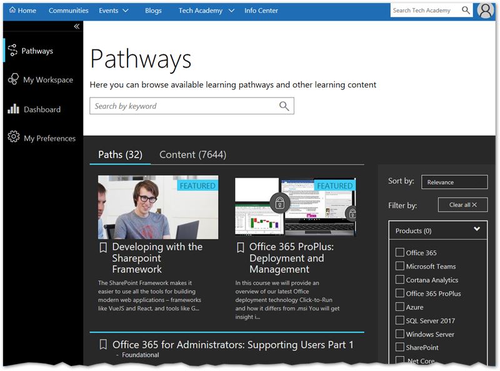Open Office 365 ProPlus Deployment and Management title

tap(291, 258)
